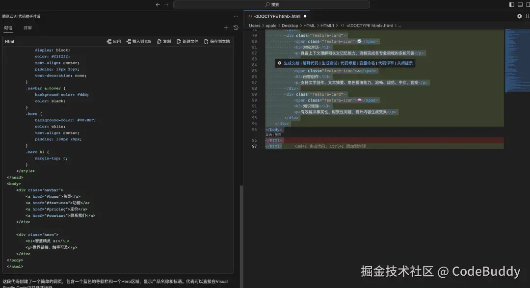Click the <h1>智慧精灵 AI</h1> line in chat
The width and height of the screenshot is (530, 288).
pyautogui.click(x=47, y=241)
